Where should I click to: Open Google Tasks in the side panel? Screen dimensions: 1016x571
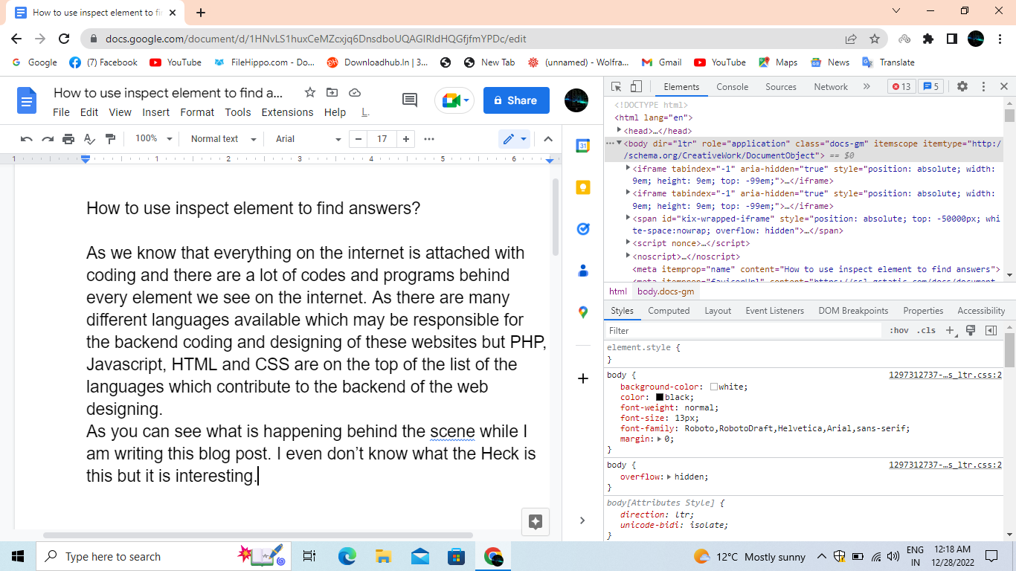583,229
